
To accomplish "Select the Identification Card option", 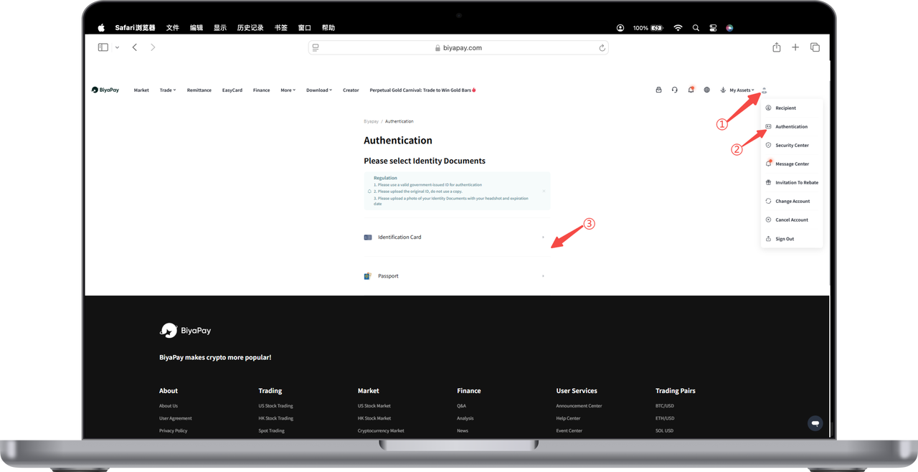I will 456,237.
